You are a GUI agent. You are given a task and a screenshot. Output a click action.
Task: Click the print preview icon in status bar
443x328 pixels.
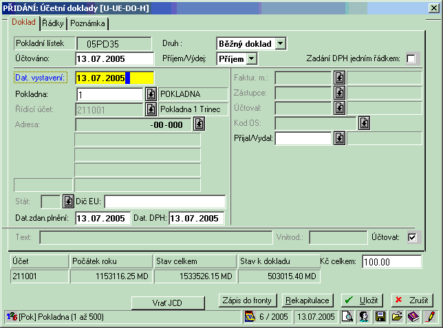[x=349, y=317]
